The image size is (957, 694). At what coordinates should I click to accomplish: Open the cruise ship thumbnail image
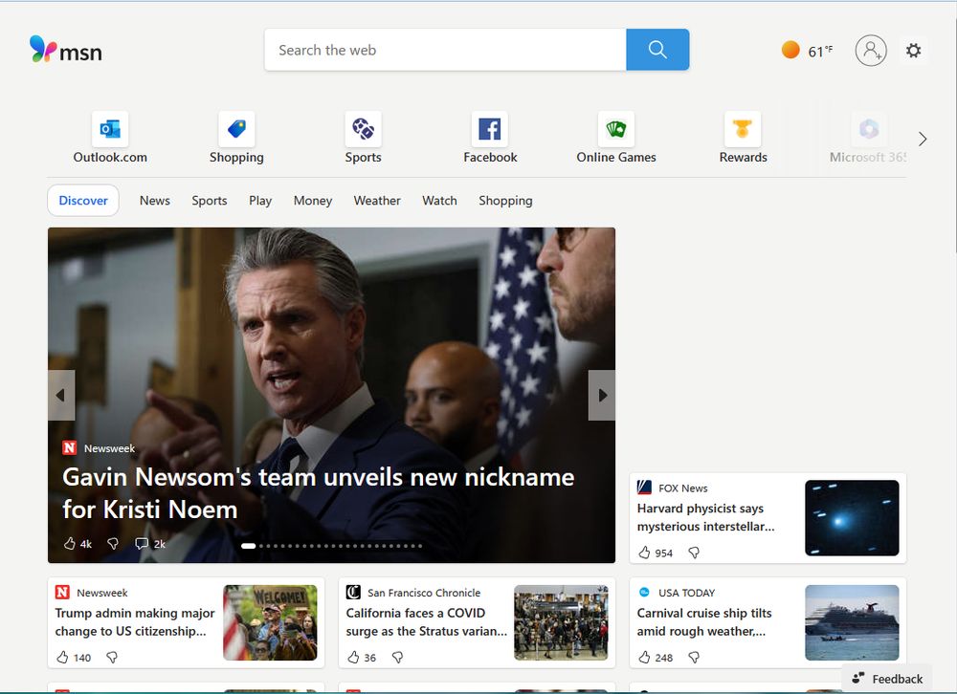[852, 622]
